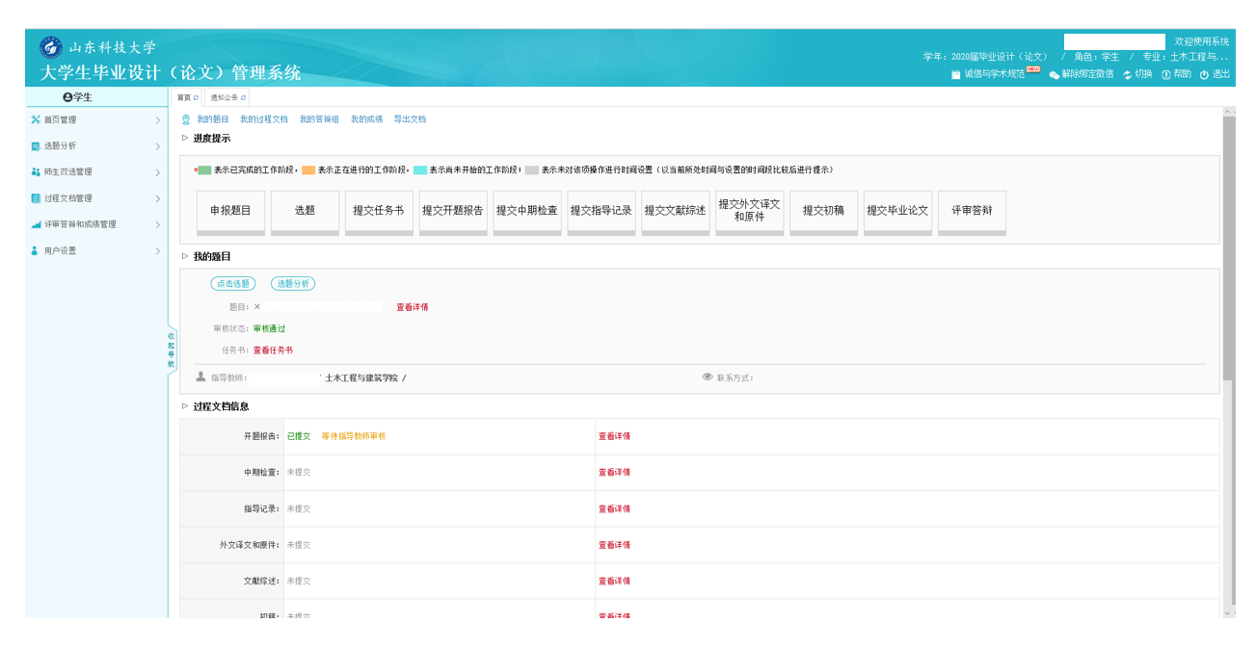This screenshot has height=648, width=1255.
Task: Click the vertical scrollbar on the right
Action: click(1228, 250)
